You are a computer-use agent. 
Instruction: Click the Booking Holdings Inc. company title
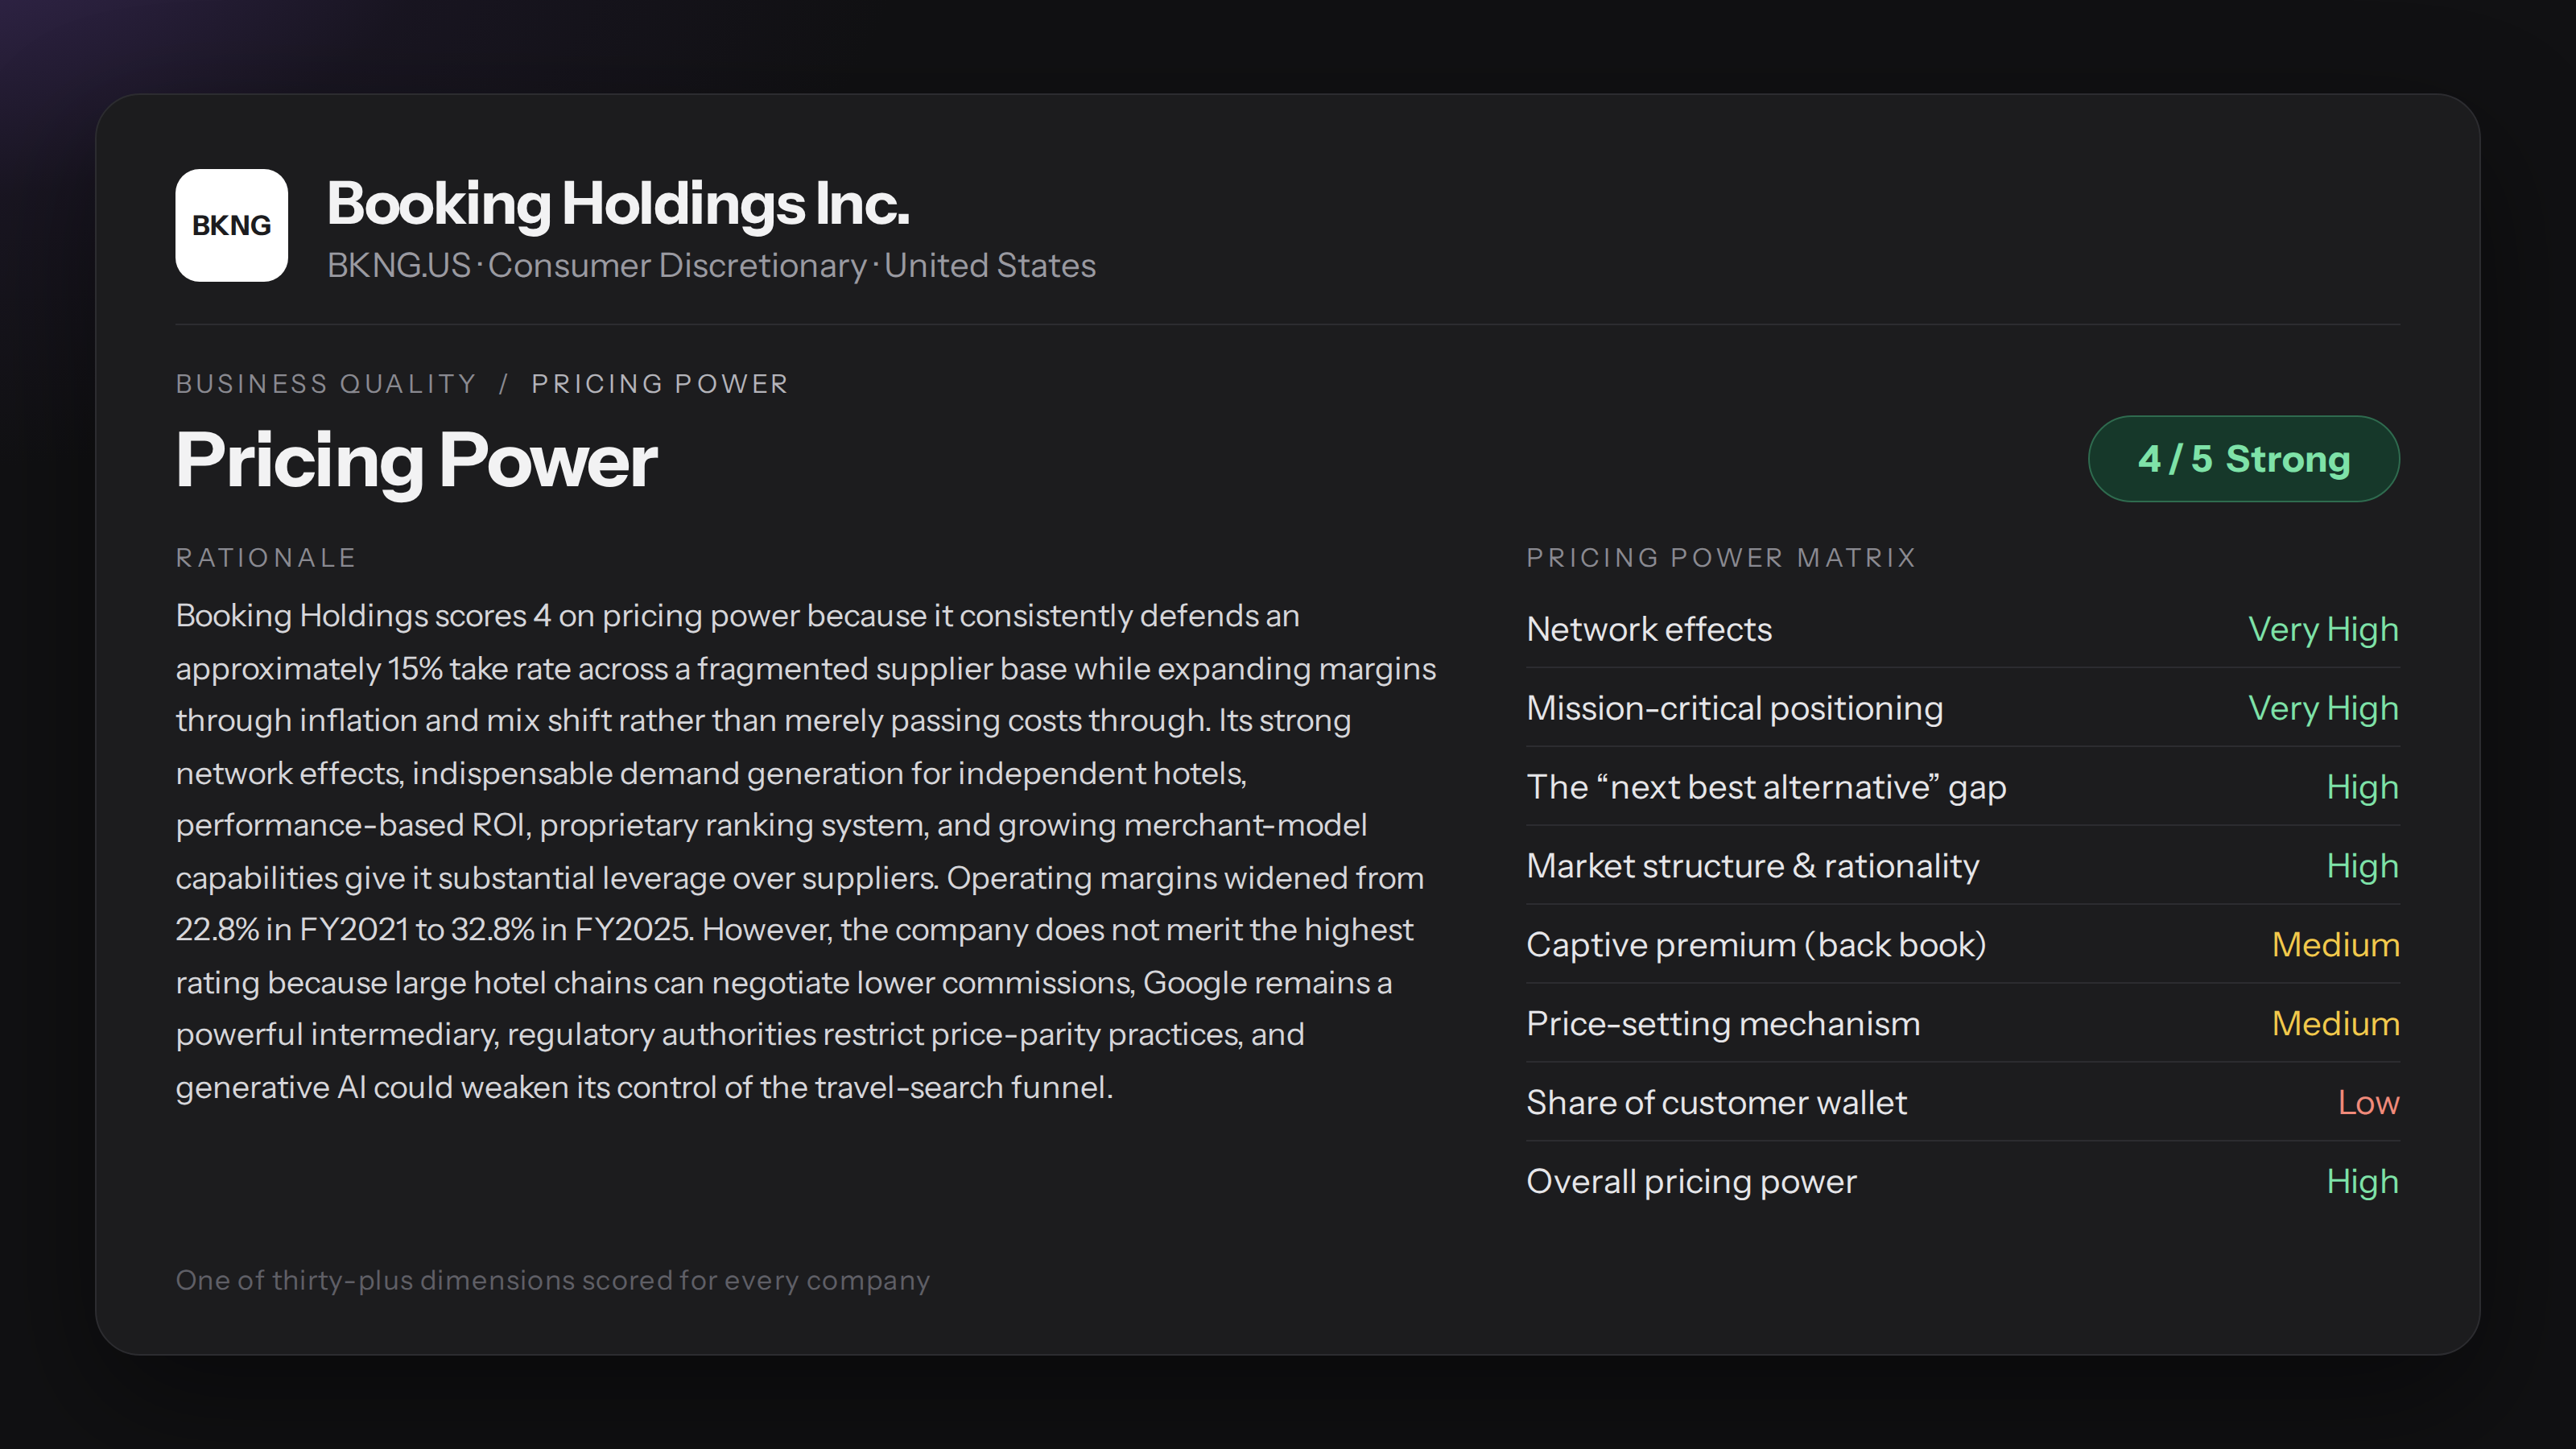click(x=618, y=204)
